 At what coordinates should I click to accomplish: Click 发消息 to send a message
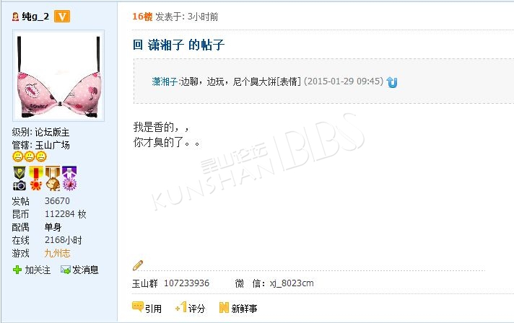(79, 270)
